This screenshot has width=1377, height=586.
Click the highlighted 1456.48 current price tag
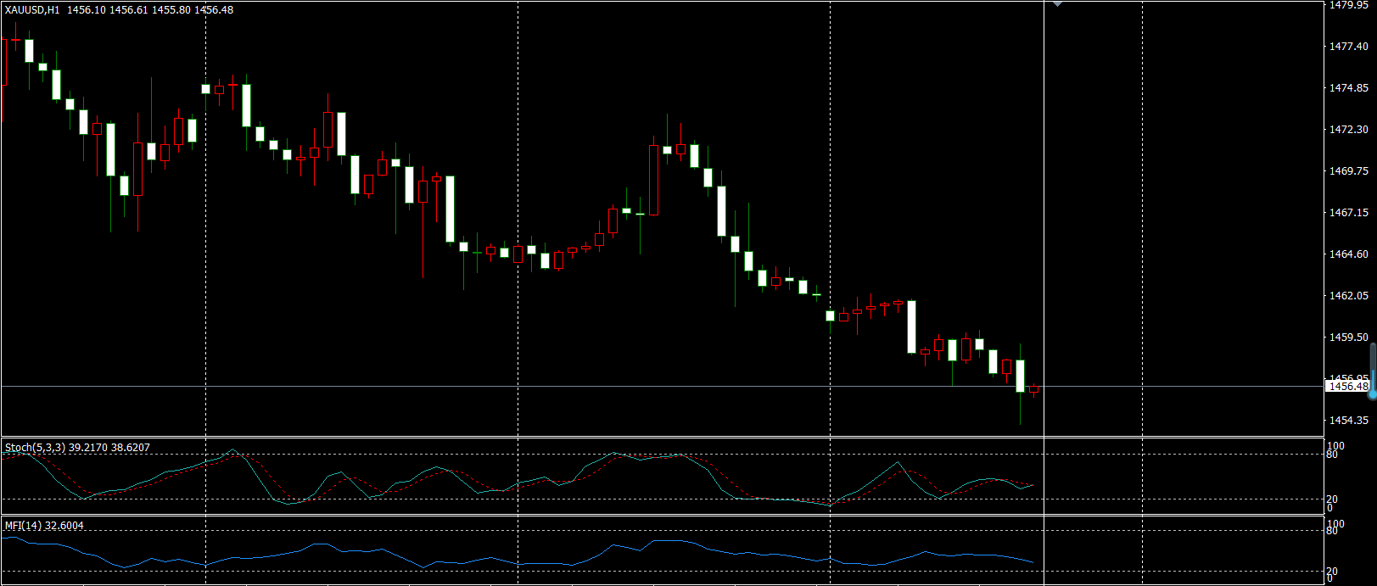point(1347,387)
